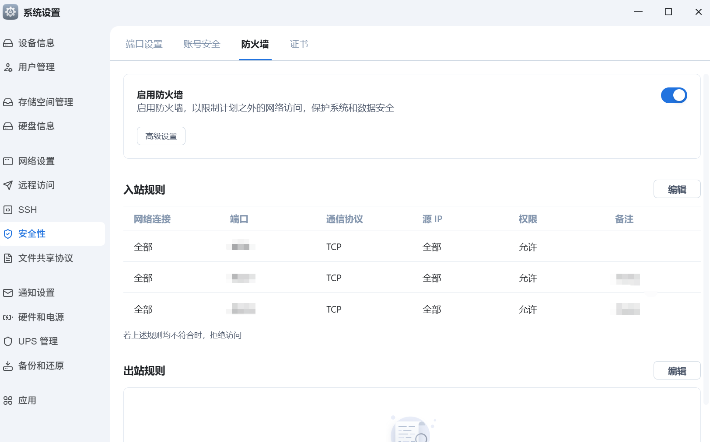Click the 硬盘信息 disk icon
Viewport: 710px width, 442px height.
coord(8,126)
